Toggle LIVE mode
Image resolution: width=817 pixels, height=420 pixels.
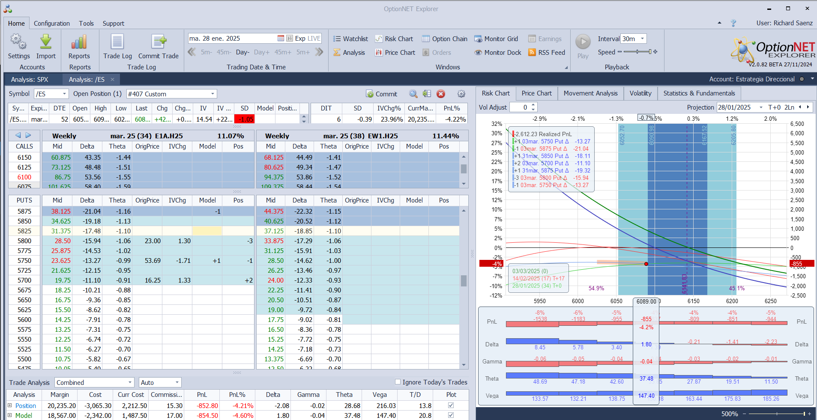pyautogui.click(x=314, y=39)
